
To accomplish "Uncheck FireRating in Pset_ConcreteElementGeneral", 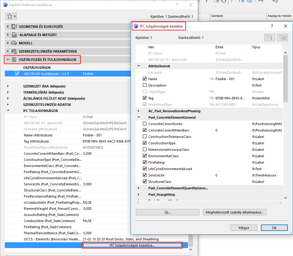I will pos(145,162).
